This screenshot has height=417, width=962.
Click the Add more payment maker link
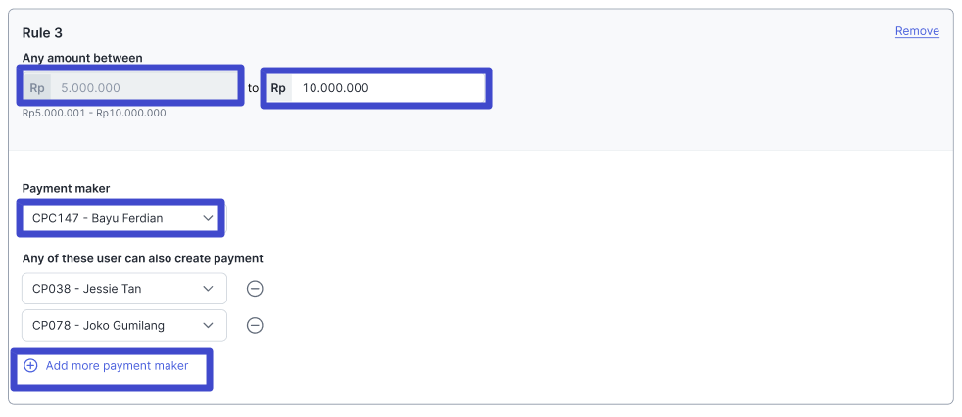(117, 366)
